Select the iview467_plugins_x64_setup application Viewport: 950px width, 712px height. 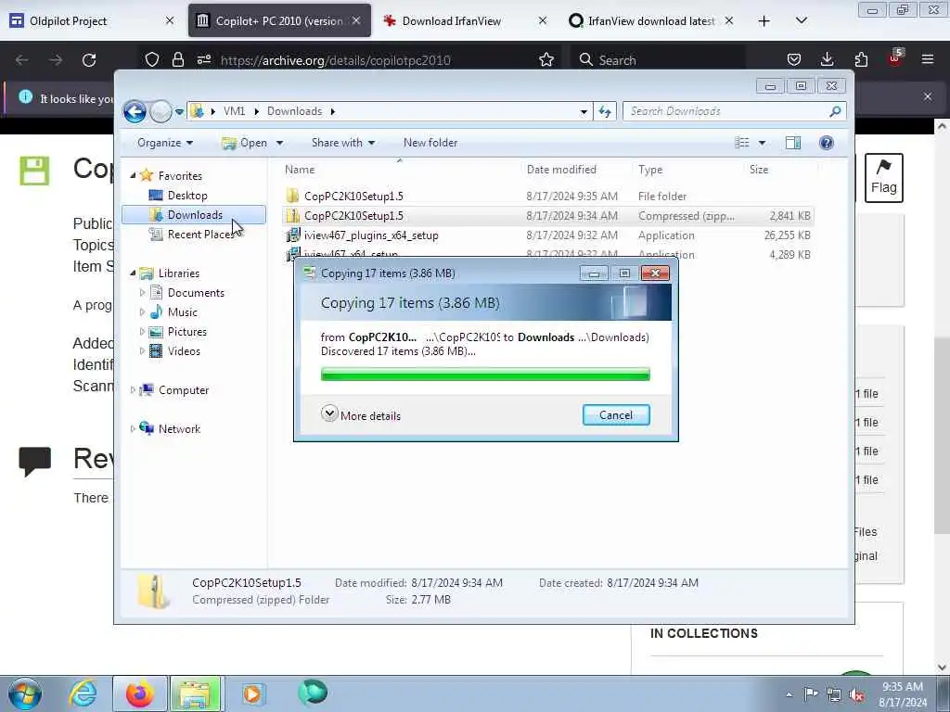tap(547, 235)
